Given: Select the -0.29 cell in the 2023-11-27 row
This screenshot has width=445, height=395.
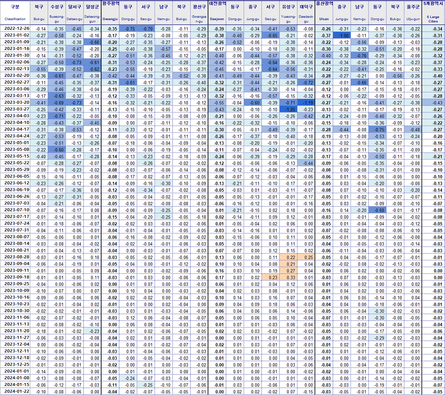Looking at the screenshot, I should [x=377, y=337].
